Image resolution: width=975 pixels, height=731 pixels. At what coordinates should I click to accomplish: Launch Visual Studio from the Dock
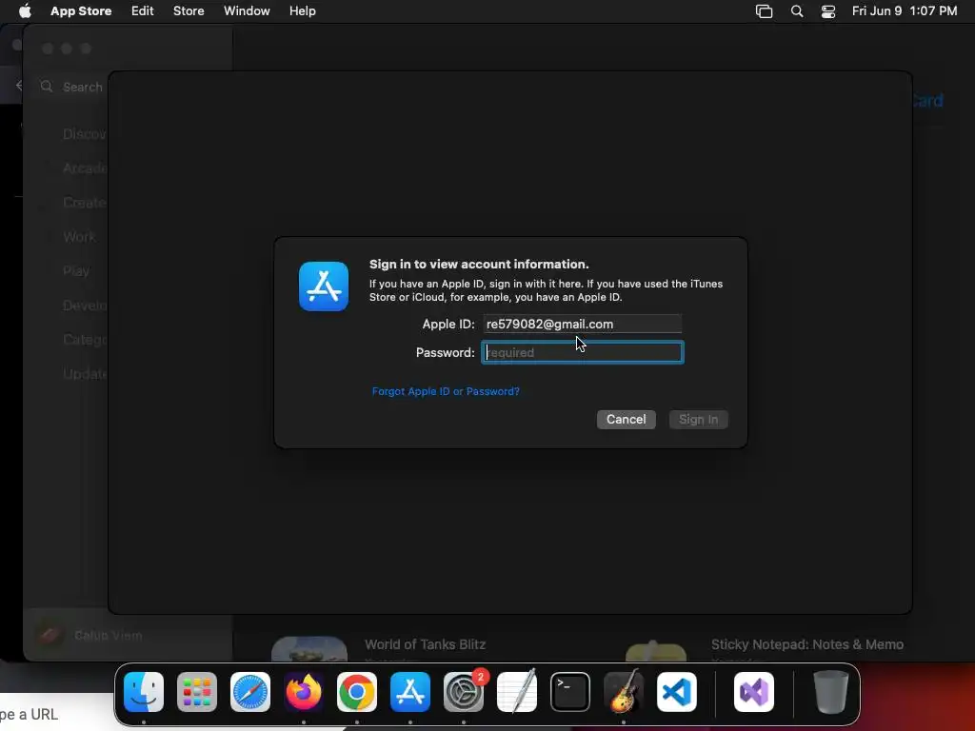754,692
